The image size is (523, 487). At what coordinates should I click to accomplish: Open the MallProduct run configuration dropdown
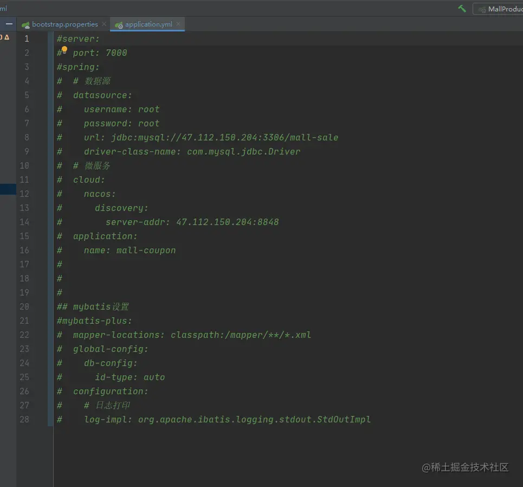tap(498, 9)
